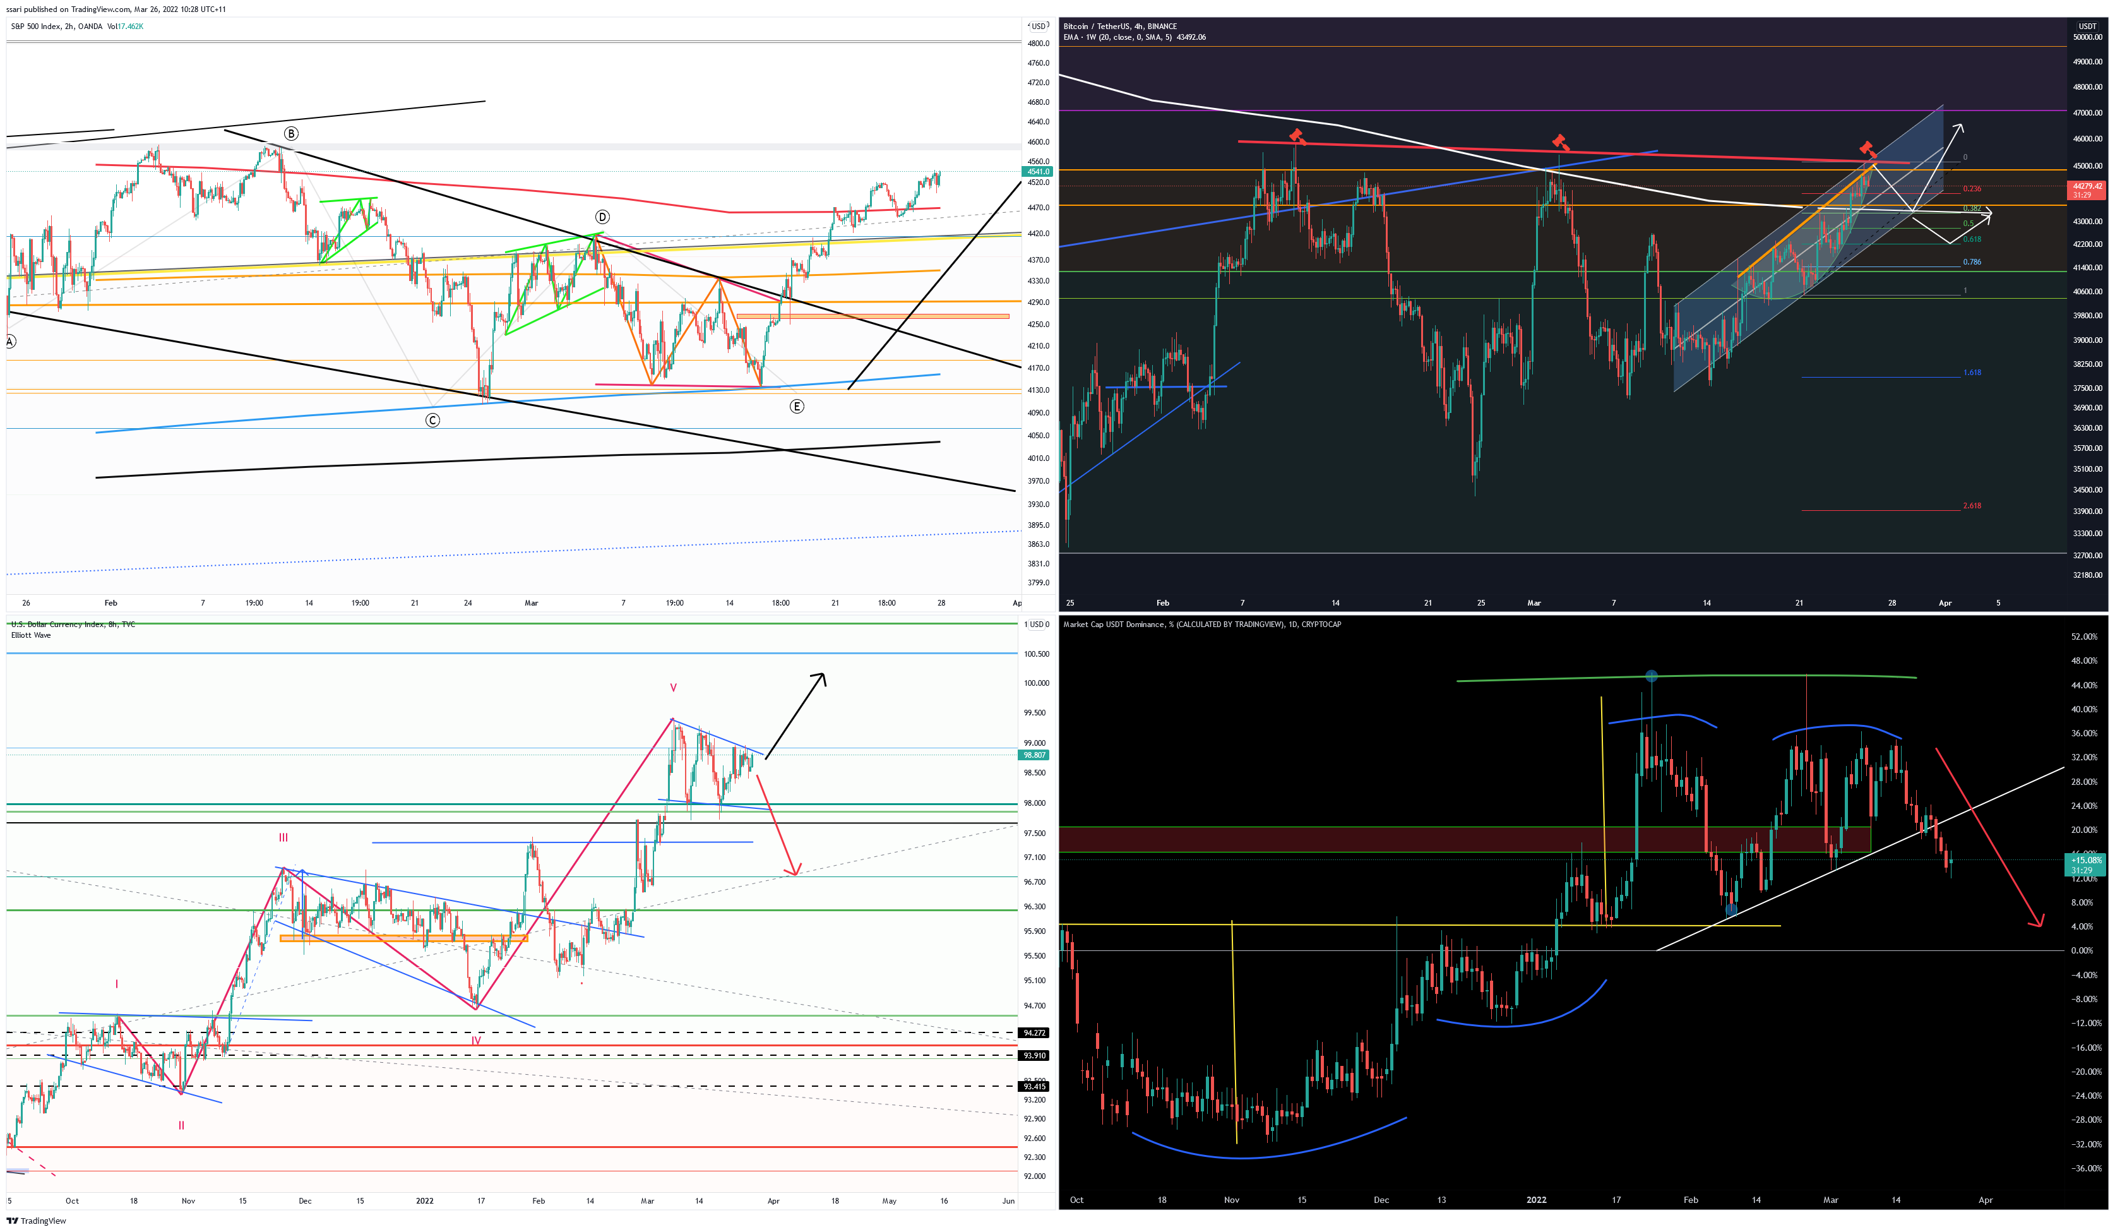Click the 52.00% label on dominance axis
The image size is (2115, 1232).
pyautogui.click(x=2084, y=637)
